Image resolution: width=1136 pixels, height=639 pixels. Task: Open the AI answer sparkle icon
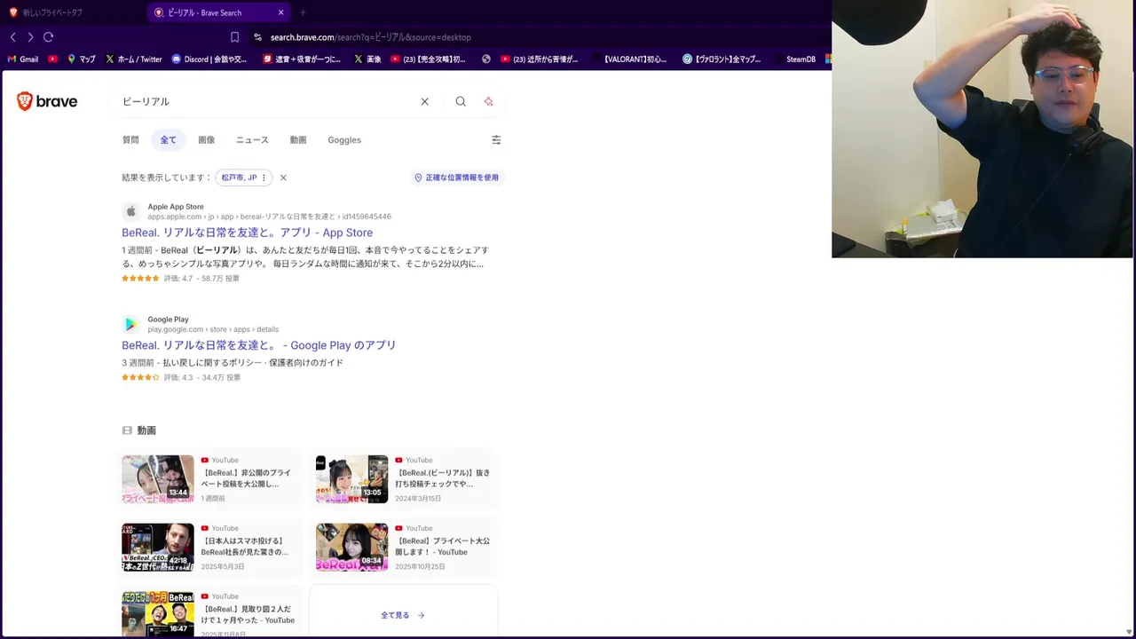(x=488, y=101)
